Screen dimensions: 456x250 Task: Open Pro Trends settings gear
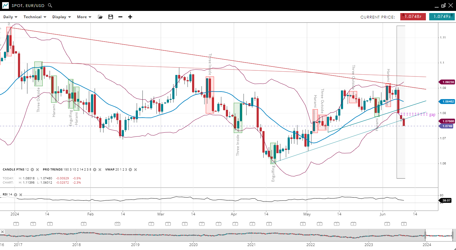click(95, 170)
